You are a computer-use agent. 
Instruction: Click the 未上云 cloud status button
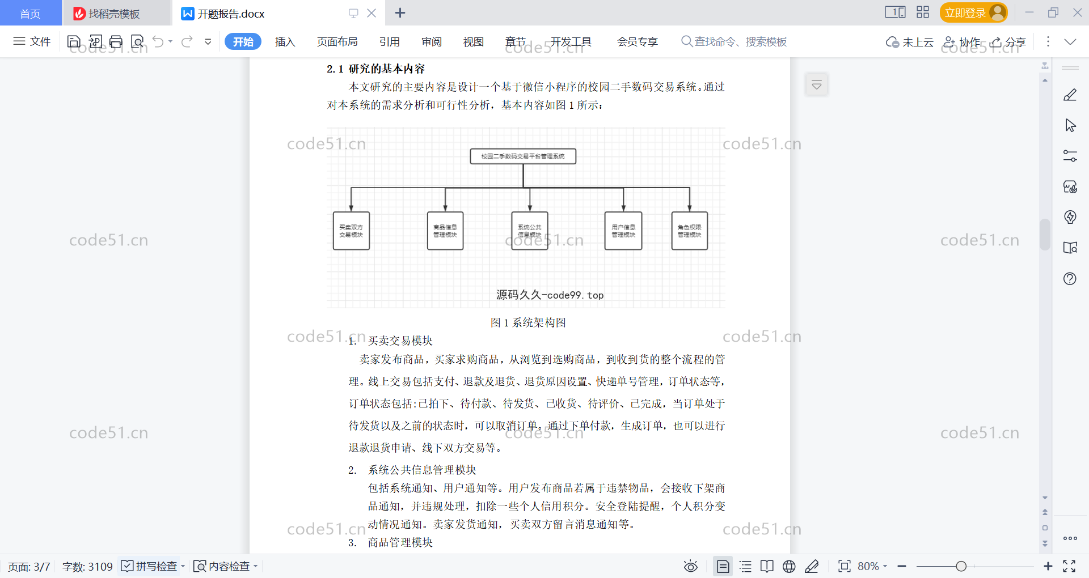point(909,42)
